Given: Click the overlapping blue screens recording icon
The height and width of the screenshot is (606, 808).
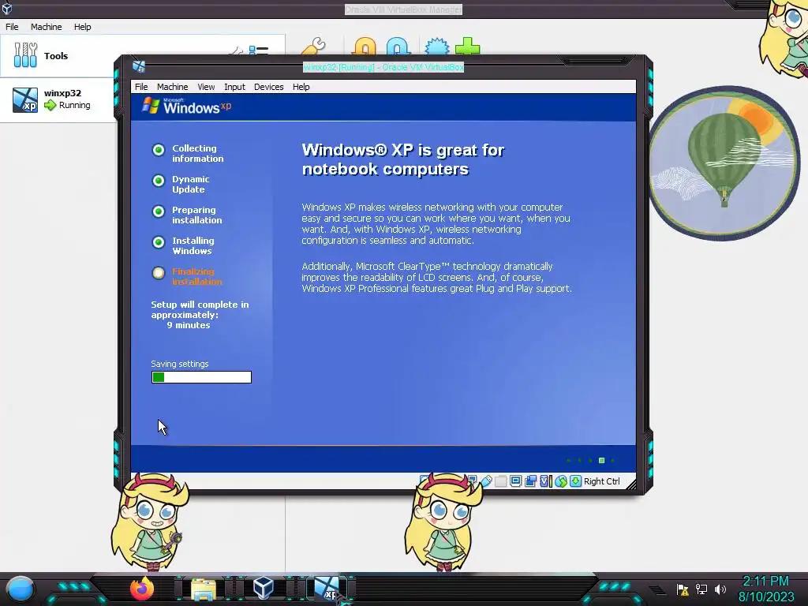Looking at the screenshot, I should coord(530,481).
